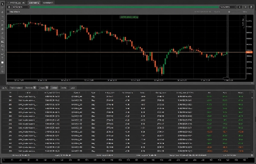Click the gear icon in the status bar
Screen dimensions: 256x164
tap(252, 155)
